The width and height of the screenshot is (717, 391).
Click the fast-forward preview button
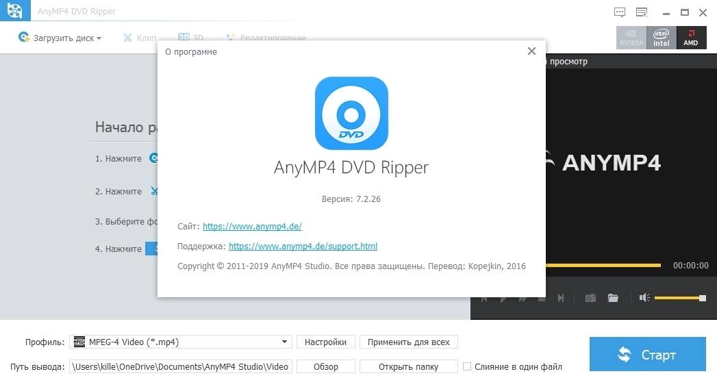pos(523,299)
